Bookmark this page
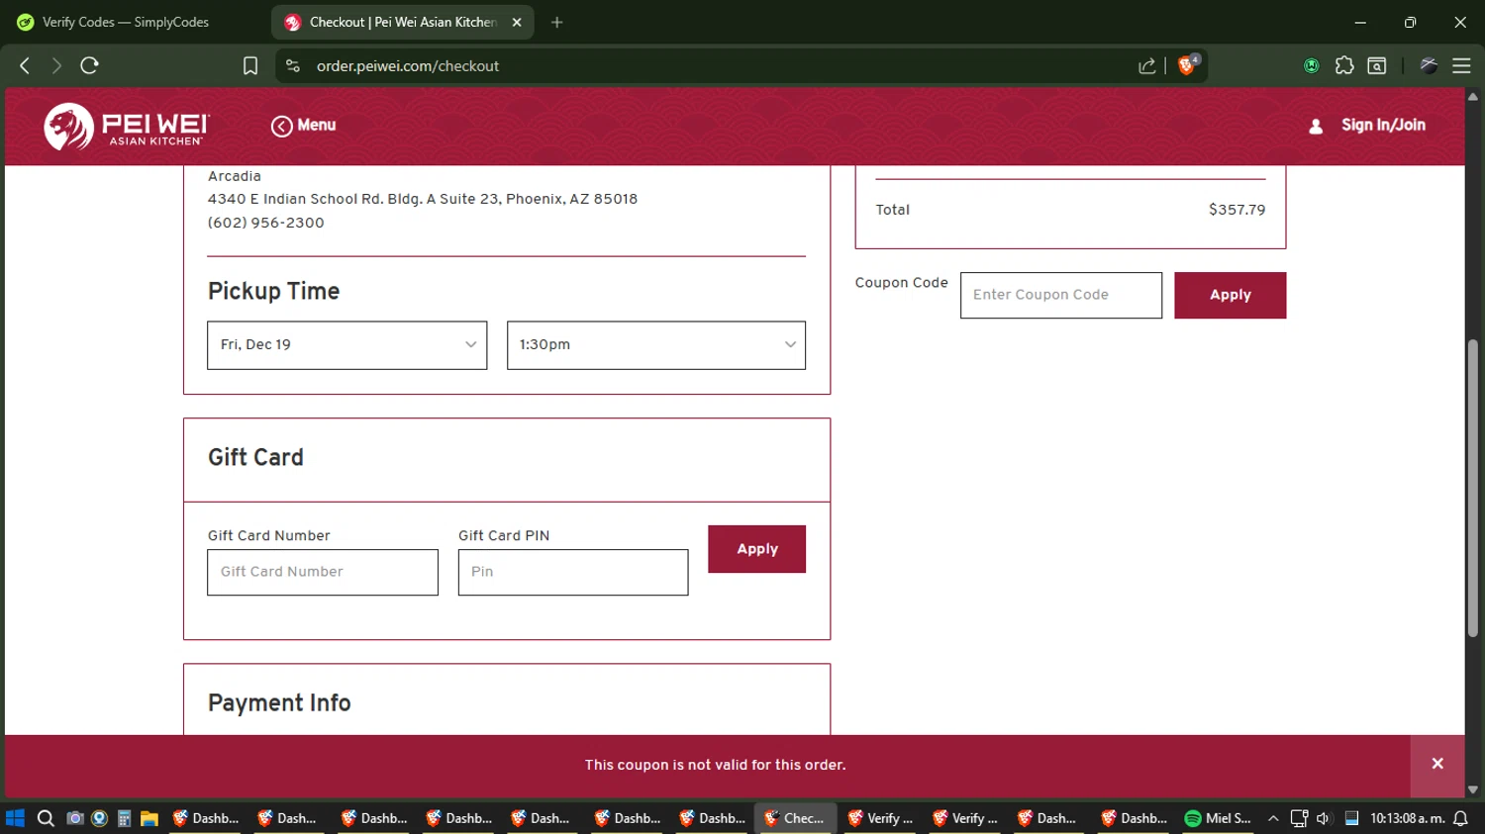The image size is (1485, 834). coord(250,65)
